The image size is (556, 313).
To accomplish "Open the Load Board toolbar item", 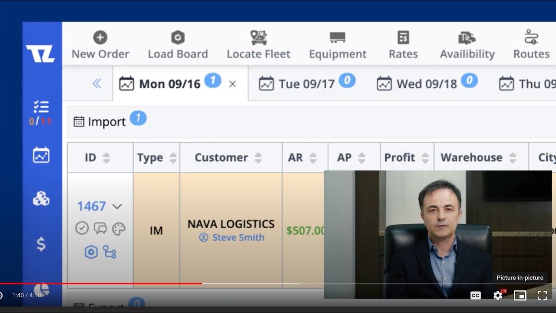I will 178,45.
